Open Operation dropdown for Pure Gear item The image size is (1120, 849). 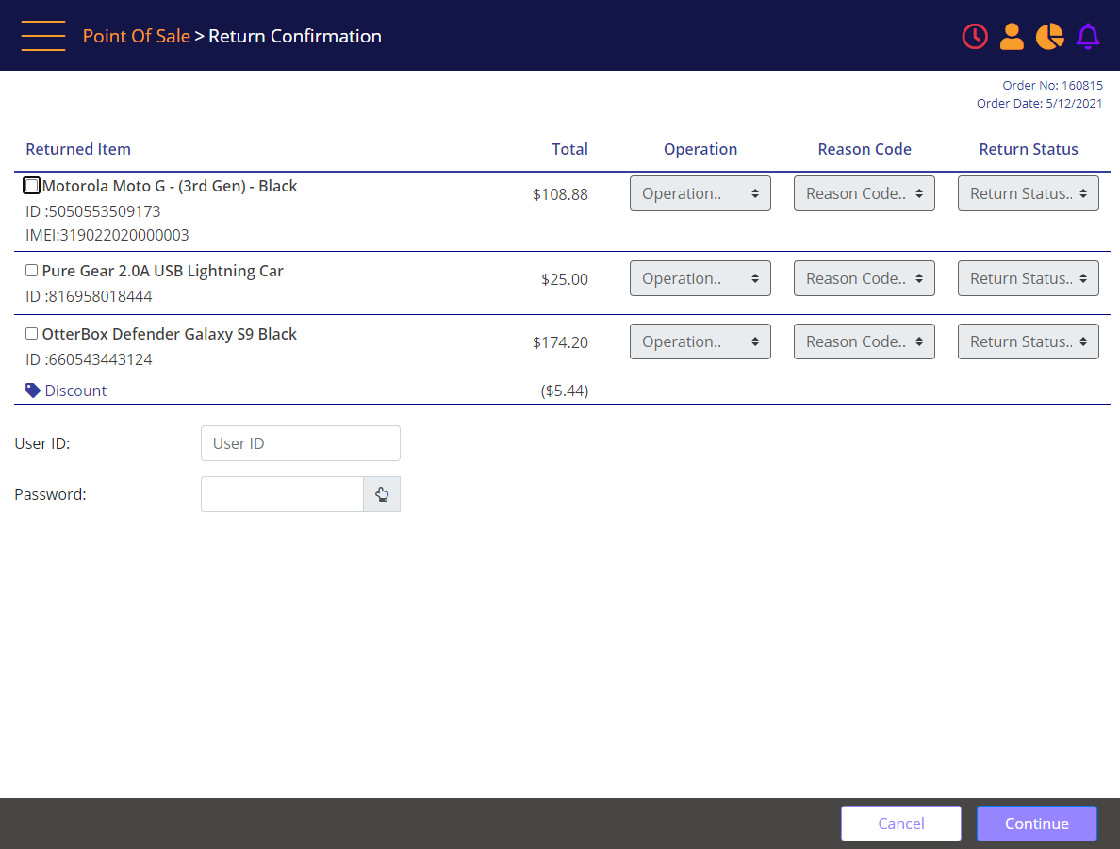click(x=700, y=278)
